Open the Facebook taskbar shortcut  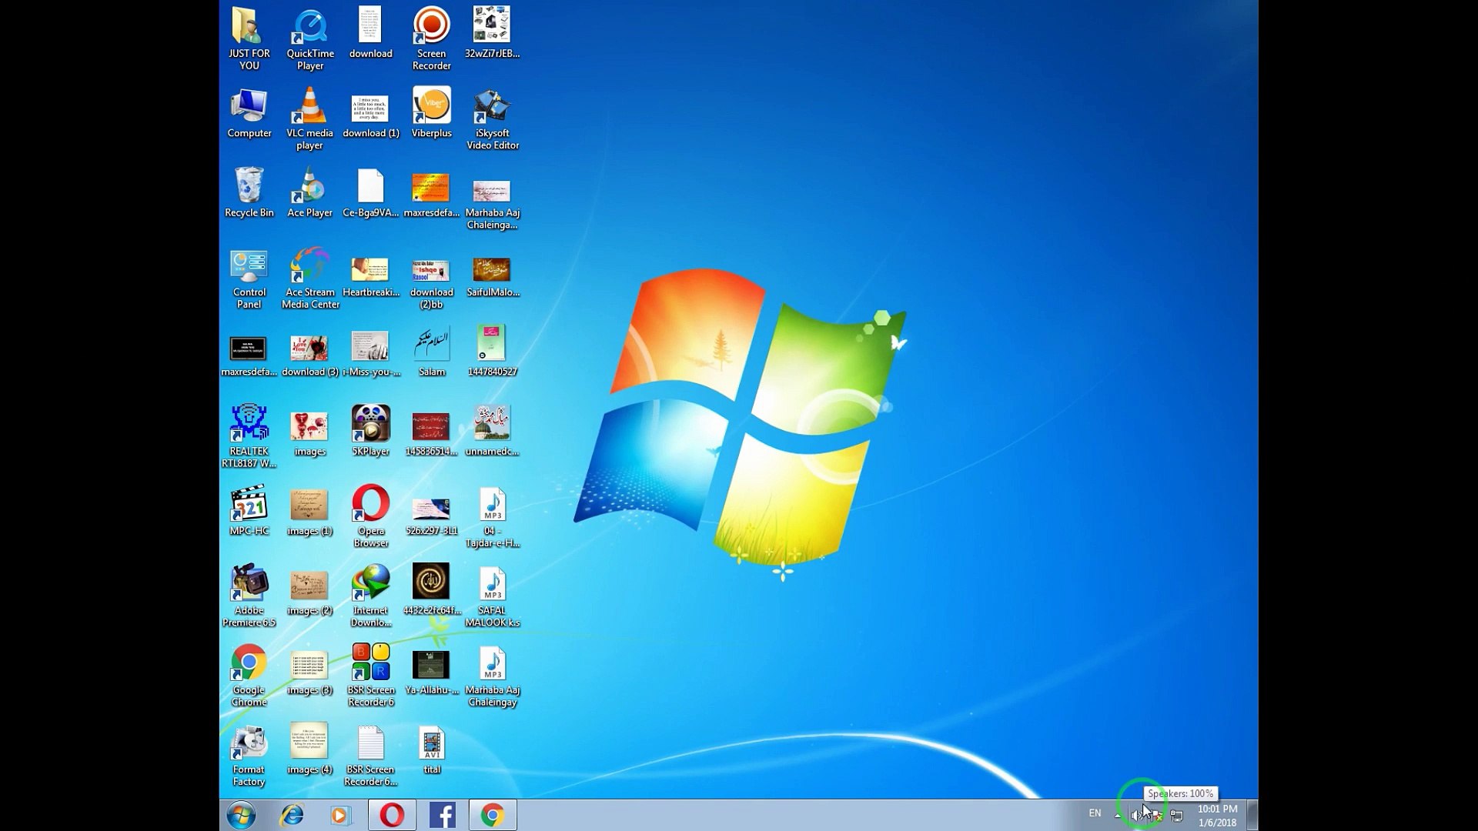[443, 815]
